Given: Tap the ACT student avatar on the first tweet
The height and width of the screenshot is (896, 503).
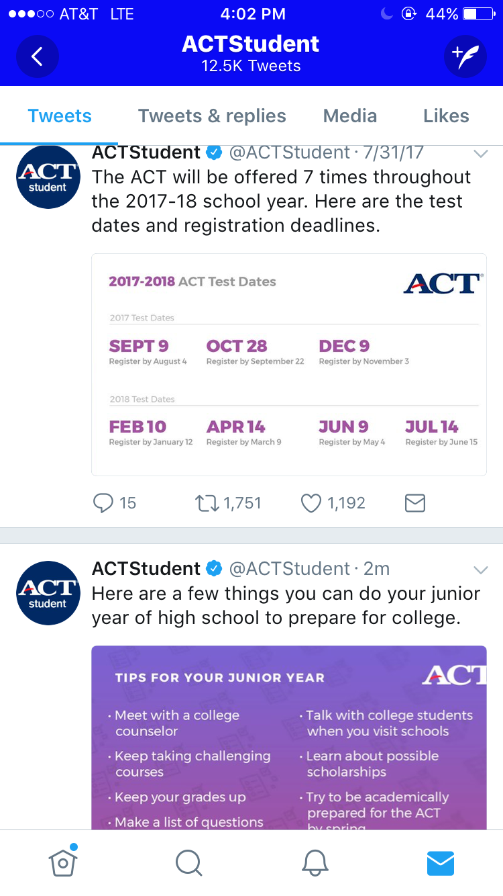Looking at the screenshot, I should 48,177.
